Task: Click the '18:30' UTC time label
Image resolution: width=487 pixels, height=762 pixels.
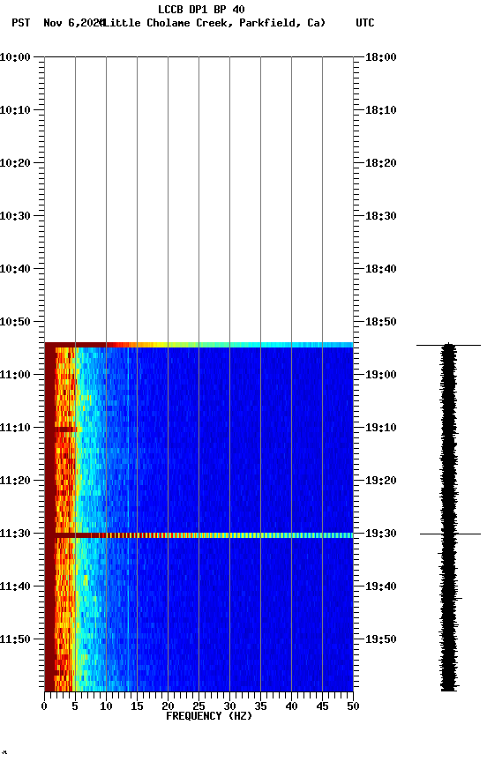Action: [381, 216]
